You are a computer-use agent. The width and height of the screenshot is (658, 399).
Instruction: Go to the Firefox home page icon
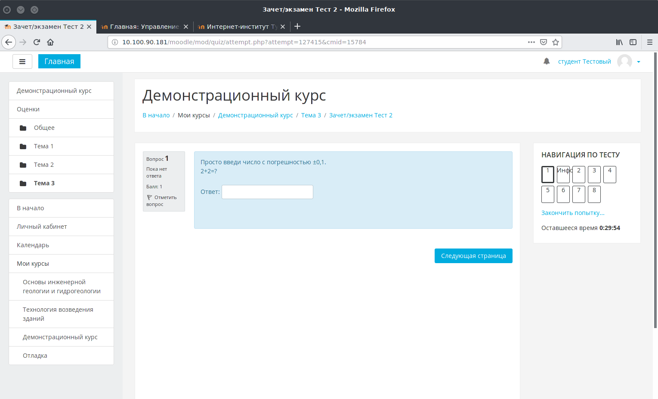click(x=50, y=42)
